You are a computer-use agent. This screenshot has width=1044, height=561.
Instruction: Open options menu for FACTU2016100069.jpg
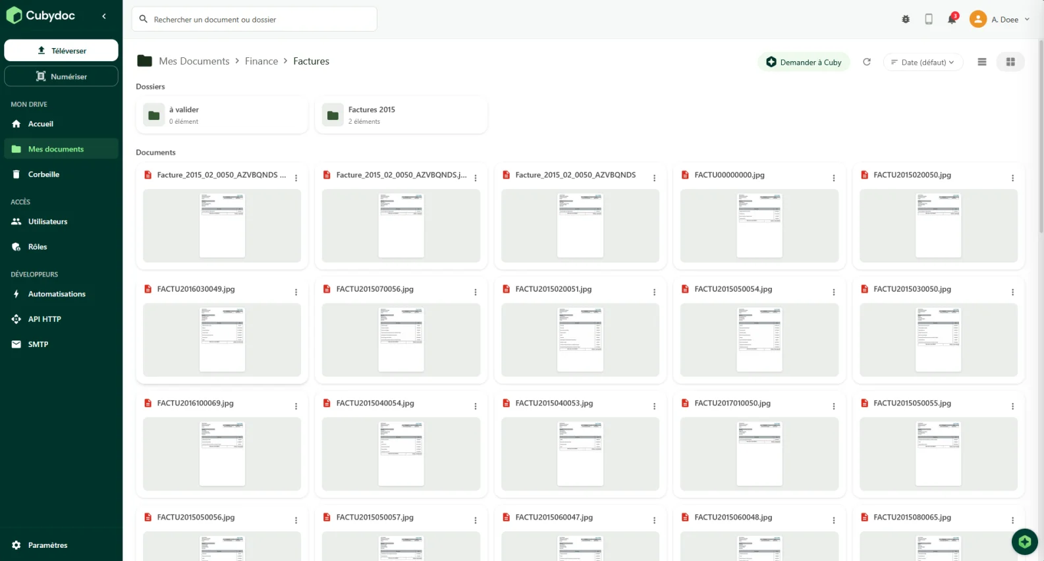tap(296, 406)
